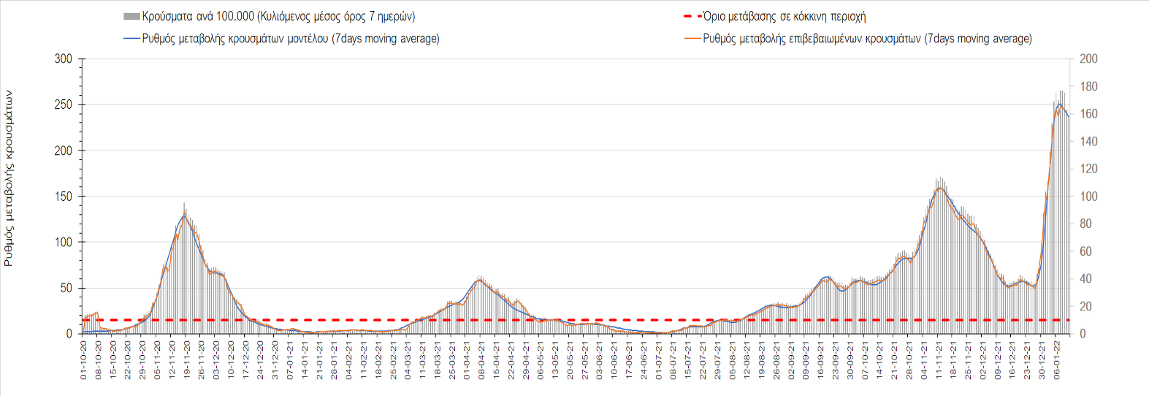This screenshot has height=396, width=1149.
Task: Select the Ρυθμός μεταβολής κρουσμάτων μοντέλου legend label
Action: pyautogui.click(x=291, y=39)
